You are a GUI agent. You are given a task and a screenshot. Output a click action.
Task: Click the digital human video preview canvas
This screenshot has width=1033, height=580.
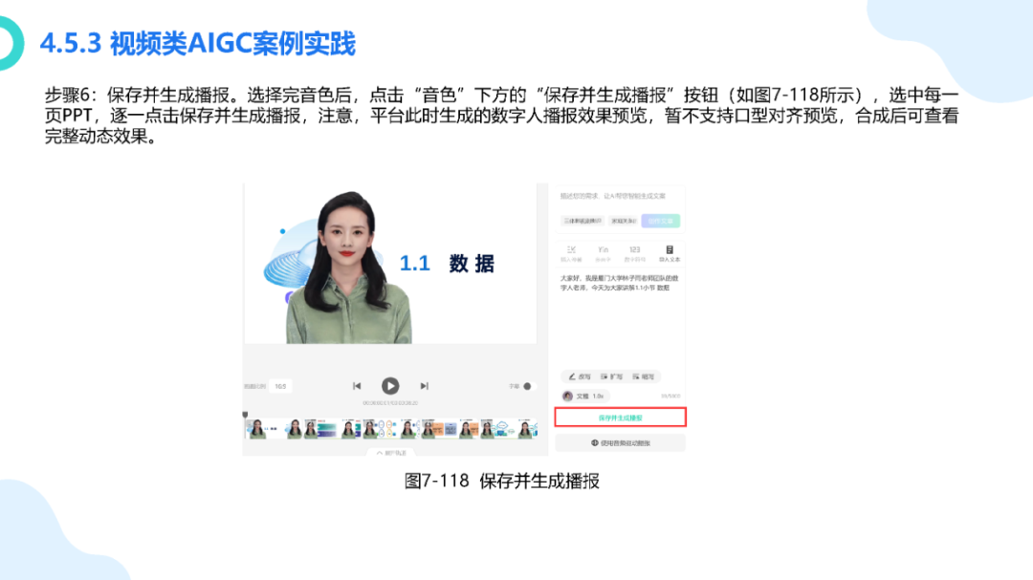tap(390, 264)
